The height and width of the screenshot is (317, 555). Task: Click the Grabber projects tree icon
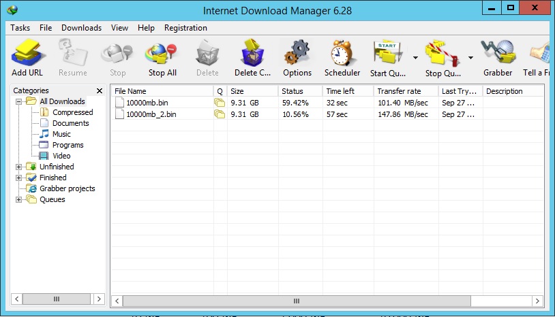pos(31,188)
